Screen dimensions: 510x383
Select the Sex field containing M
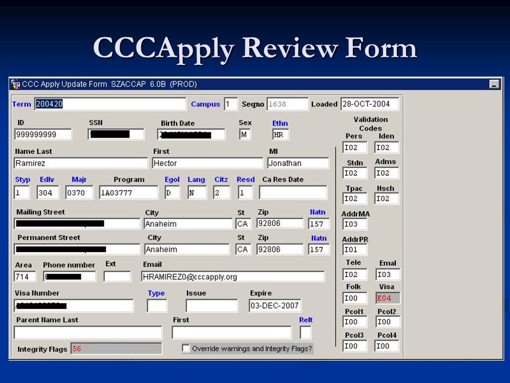coord(245,135)
